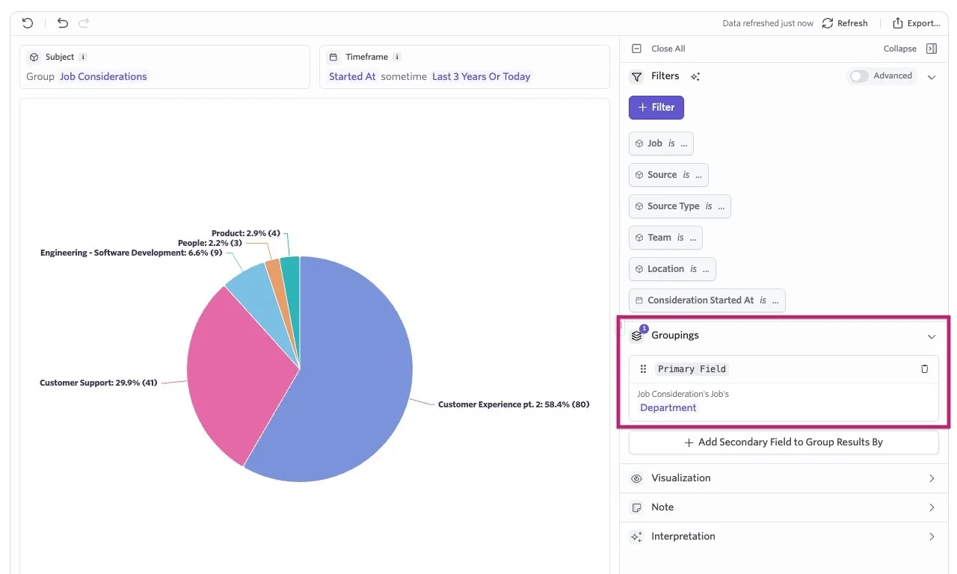Open the Team filter chip

(x=665, y=238)
